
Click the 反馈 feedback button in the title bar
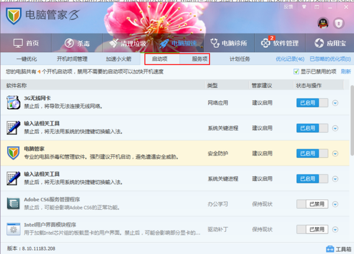click(289, 7)
